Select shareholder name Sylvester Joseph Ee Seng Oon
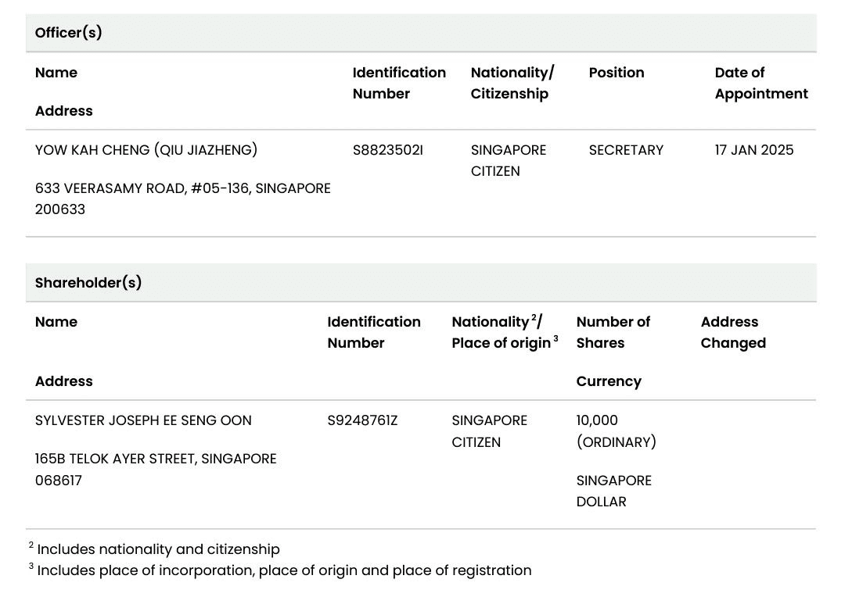The image size is (845, 604). click(143, 420)
